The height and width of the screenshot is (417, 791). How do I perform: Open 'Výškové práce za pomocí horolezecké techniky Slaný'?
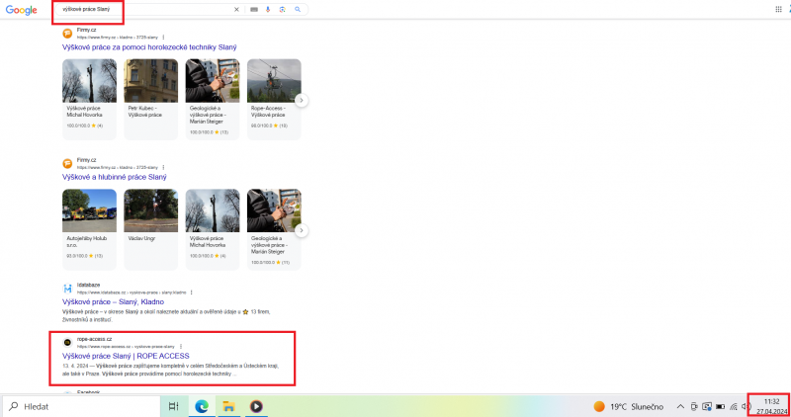pyautogui.click(x=149, y=47)
